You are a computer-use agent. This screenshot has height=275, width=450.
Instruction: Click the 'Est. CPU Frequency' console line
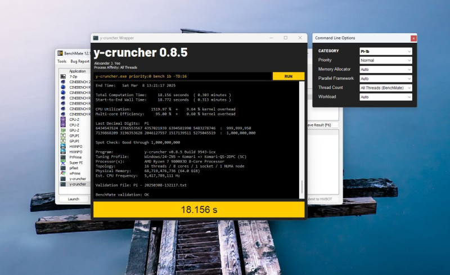coord(138,175)
